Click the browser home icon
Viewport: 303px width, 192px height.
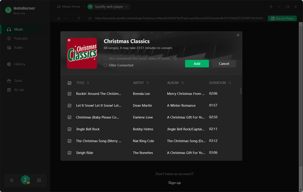point(59,18)
